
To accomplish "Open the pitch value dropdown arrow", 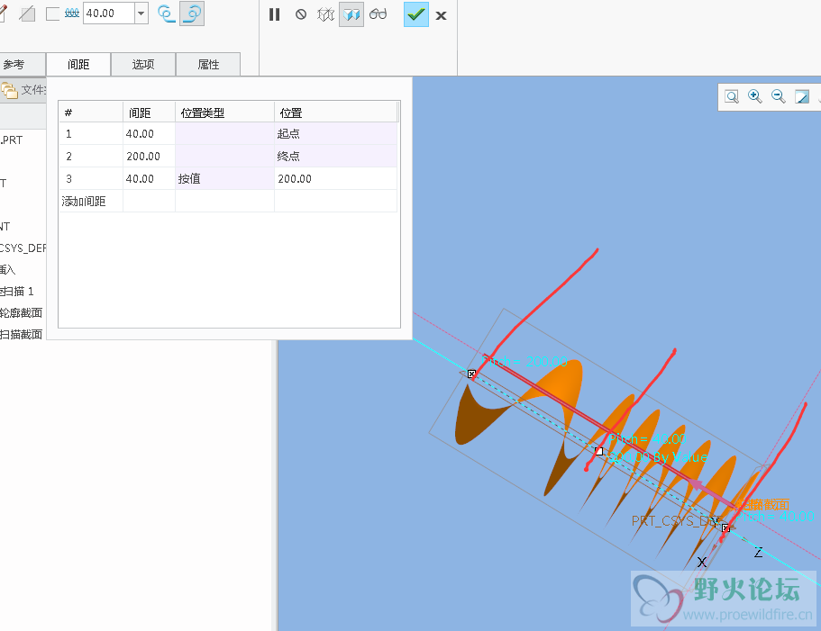I will (x=141, y=14).
